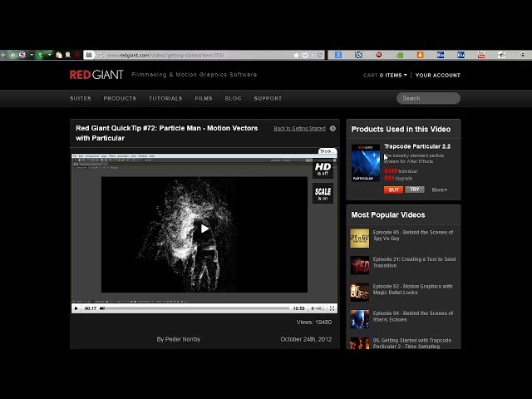This screenshot has width=532, height=399.
Task: Open the Cart 0 Items dropdown
Action: 385,76
